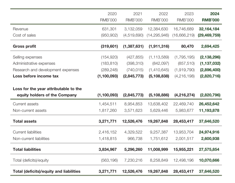Select 2022 loss before tax (5,108,838)
Viewport: 235px width, 183px height.
[159, 76]
